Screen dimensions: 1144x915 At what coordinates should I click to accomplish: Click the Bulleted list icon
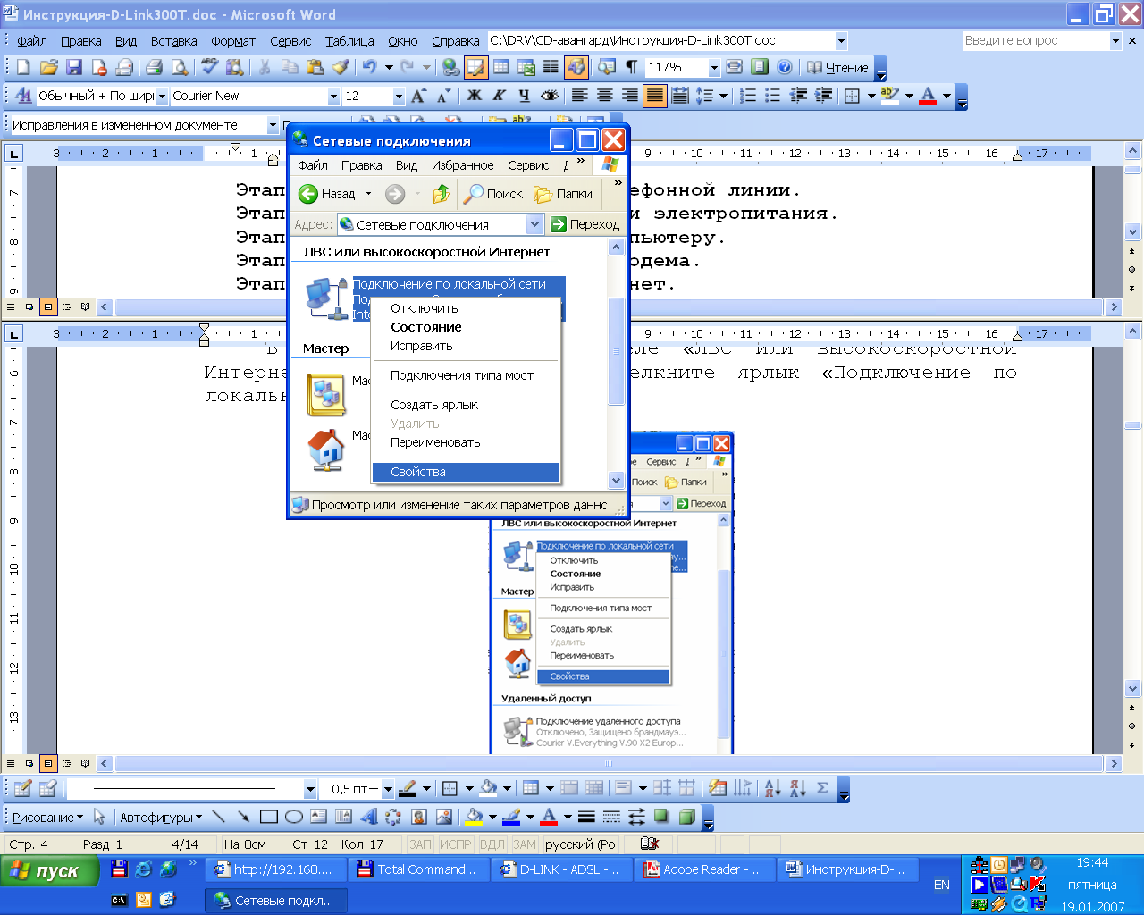(774, 96)
